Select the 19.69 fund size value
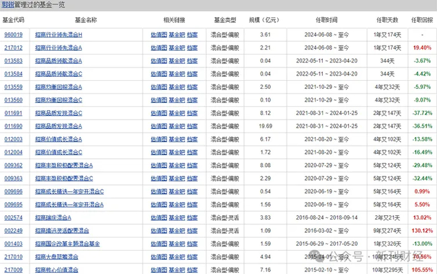Viewport: 437px width, 274px height. click(x=265, y=126)
